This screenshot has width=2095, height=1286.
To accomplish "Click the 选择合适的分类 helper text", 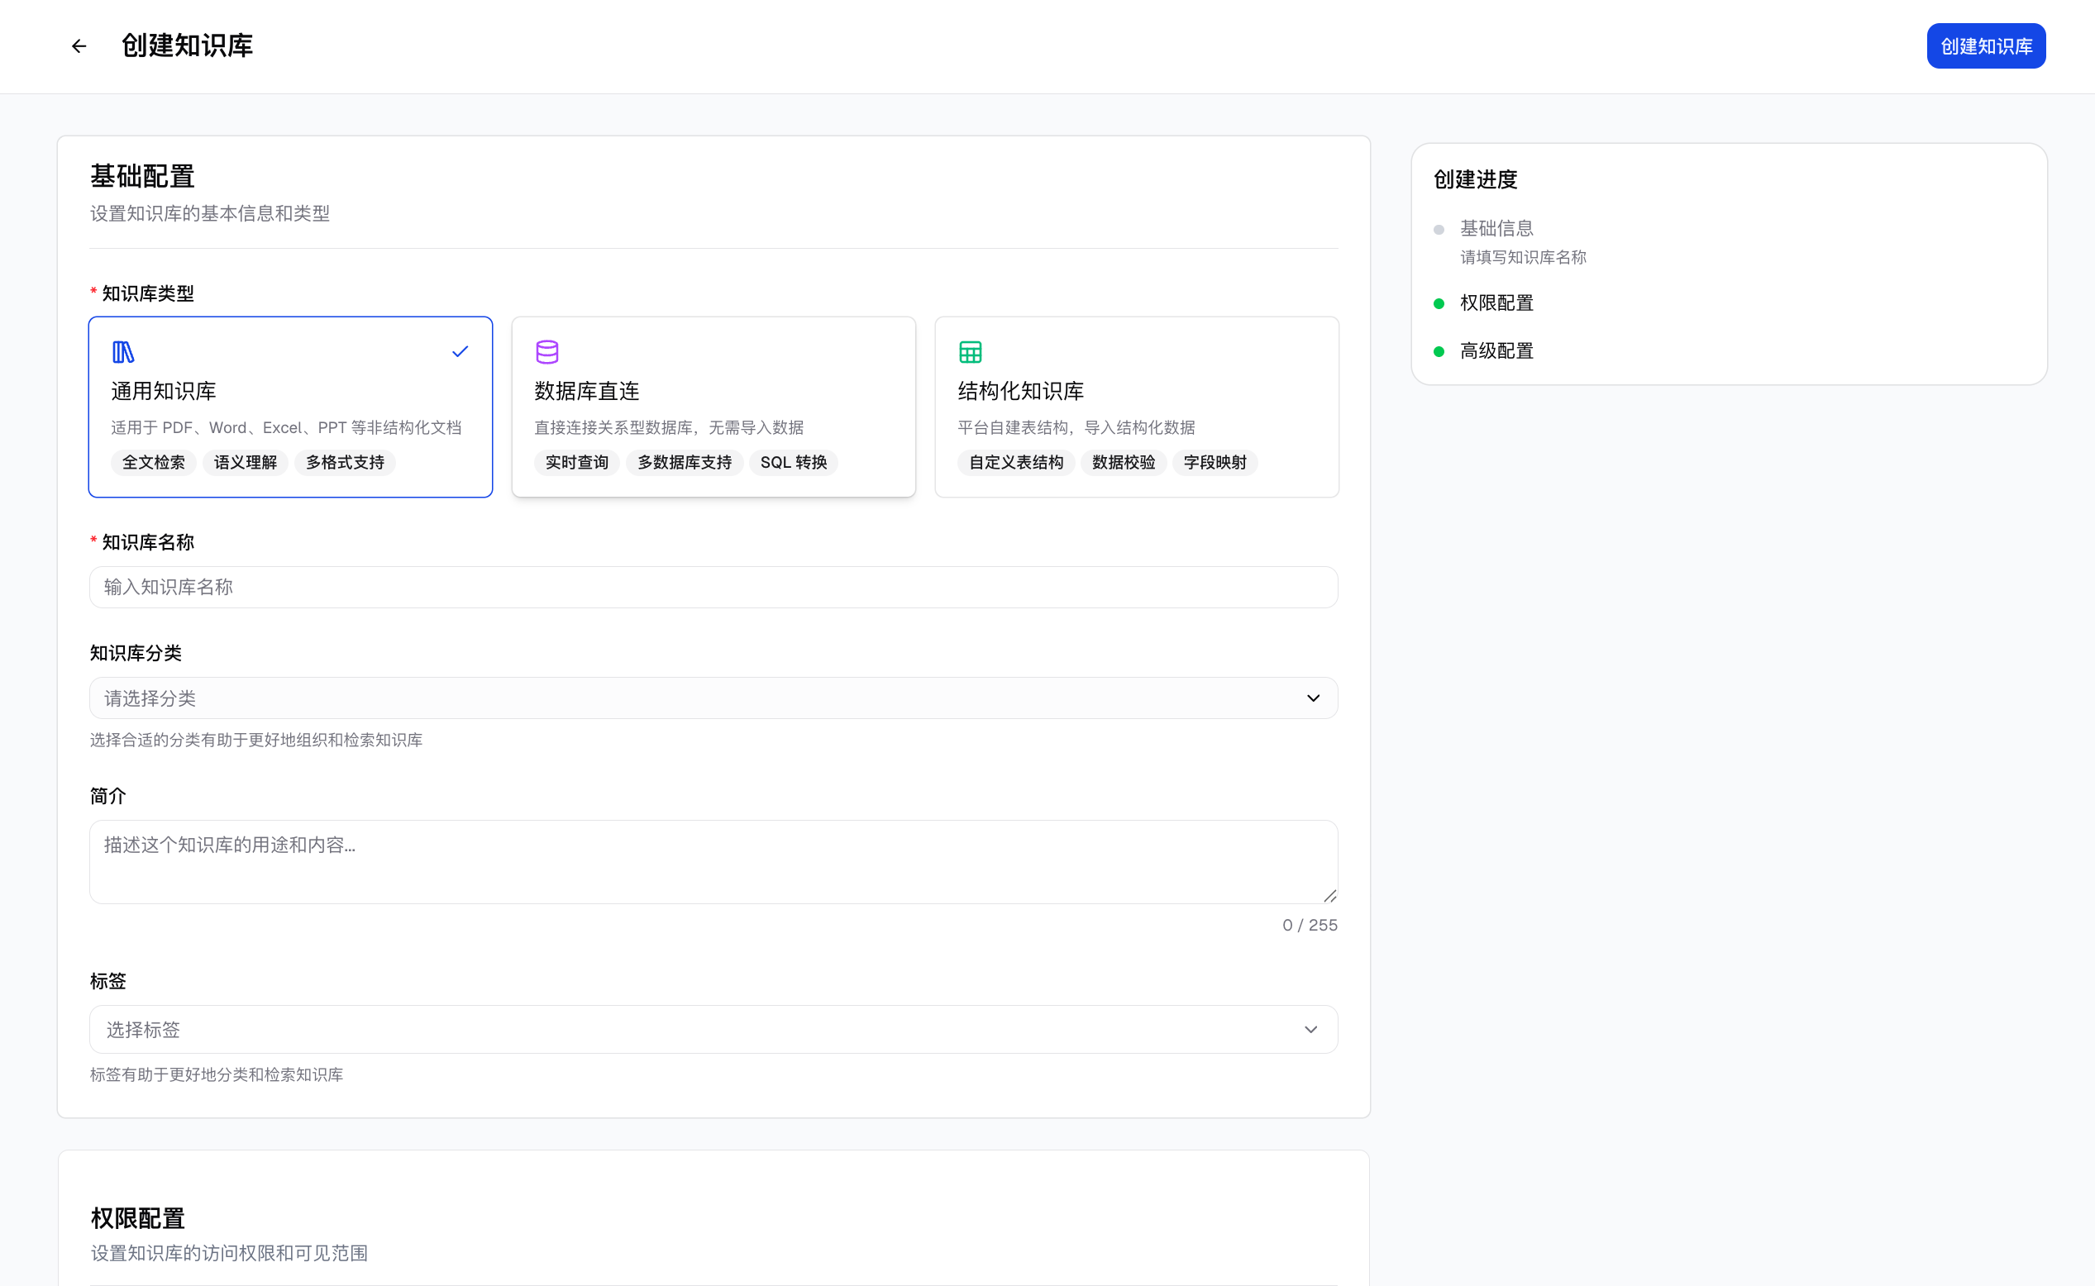I will point(256,740).
